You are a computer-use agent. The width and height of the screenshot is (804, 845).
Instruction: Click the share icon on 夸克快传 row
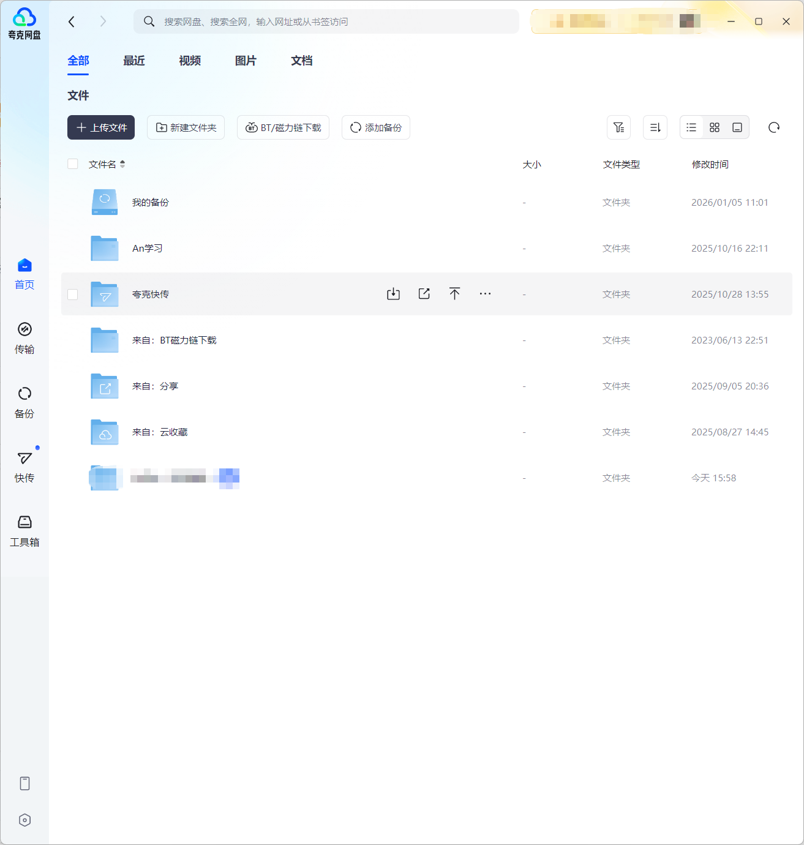(424, 294)
